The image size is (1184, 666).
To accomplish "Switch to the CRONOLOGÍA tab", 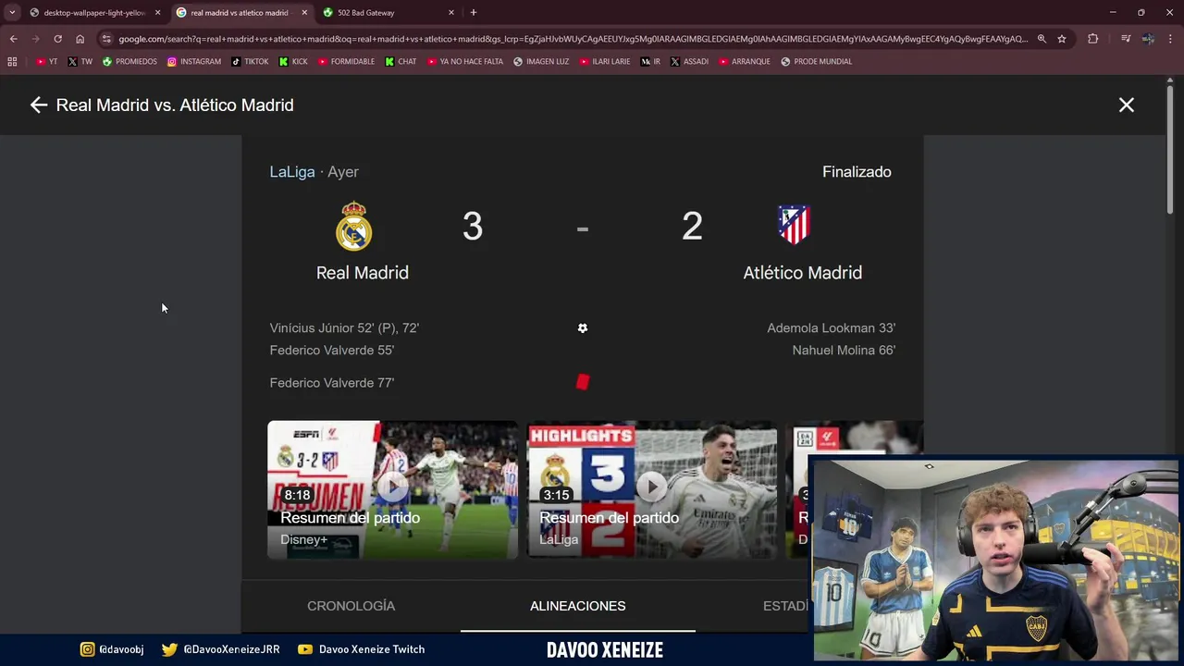I will point(351,606).
